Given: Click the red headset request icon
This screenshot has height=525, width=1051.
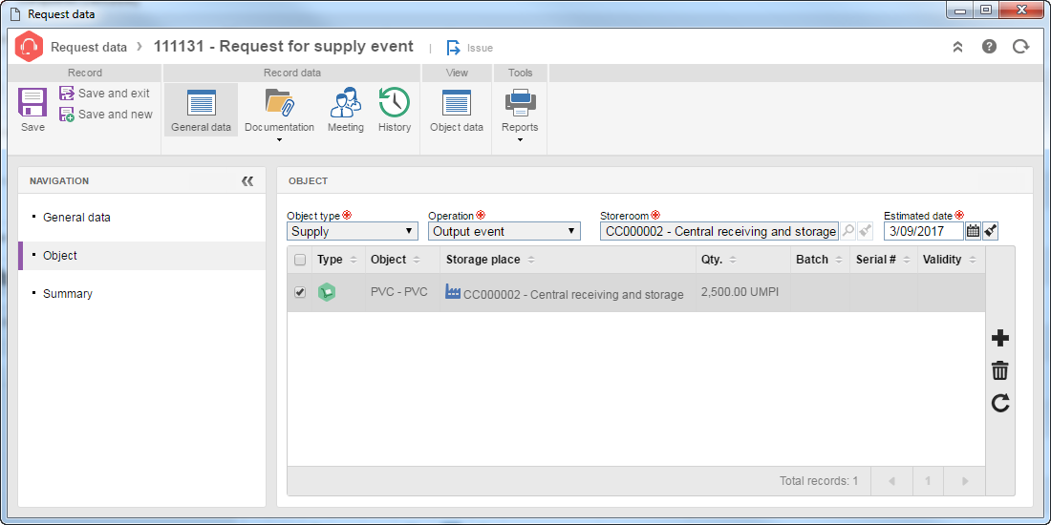Looking at the screenshot, I should pyautogui.click(x=29, y=47).
